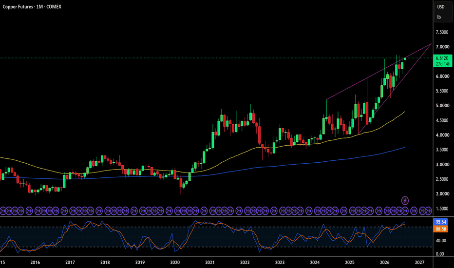Image resolution: width=454 pixels, height=268 pixels.
Task: Click the 2026 time axis label
Action: point(384,263)
